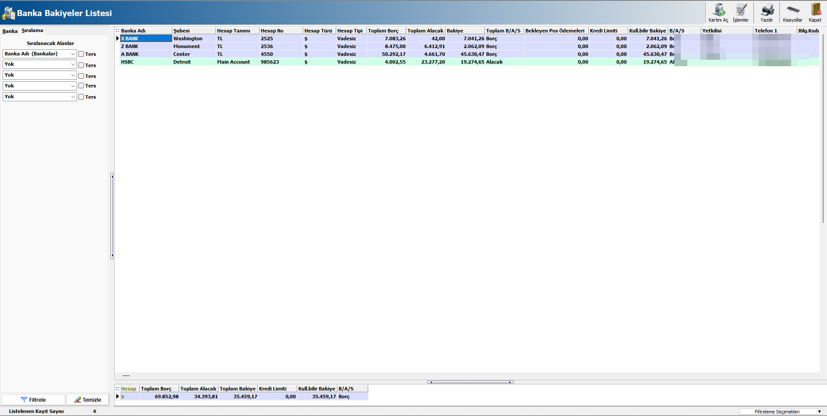Click the horizontal splitter above the summary grid
The width and height of the screenshot is (827, 416).
point(470,382)
